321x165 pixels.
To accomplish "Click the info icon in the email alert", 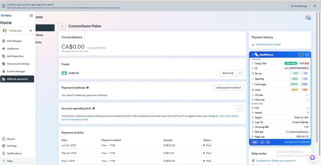I will (4, 6).
